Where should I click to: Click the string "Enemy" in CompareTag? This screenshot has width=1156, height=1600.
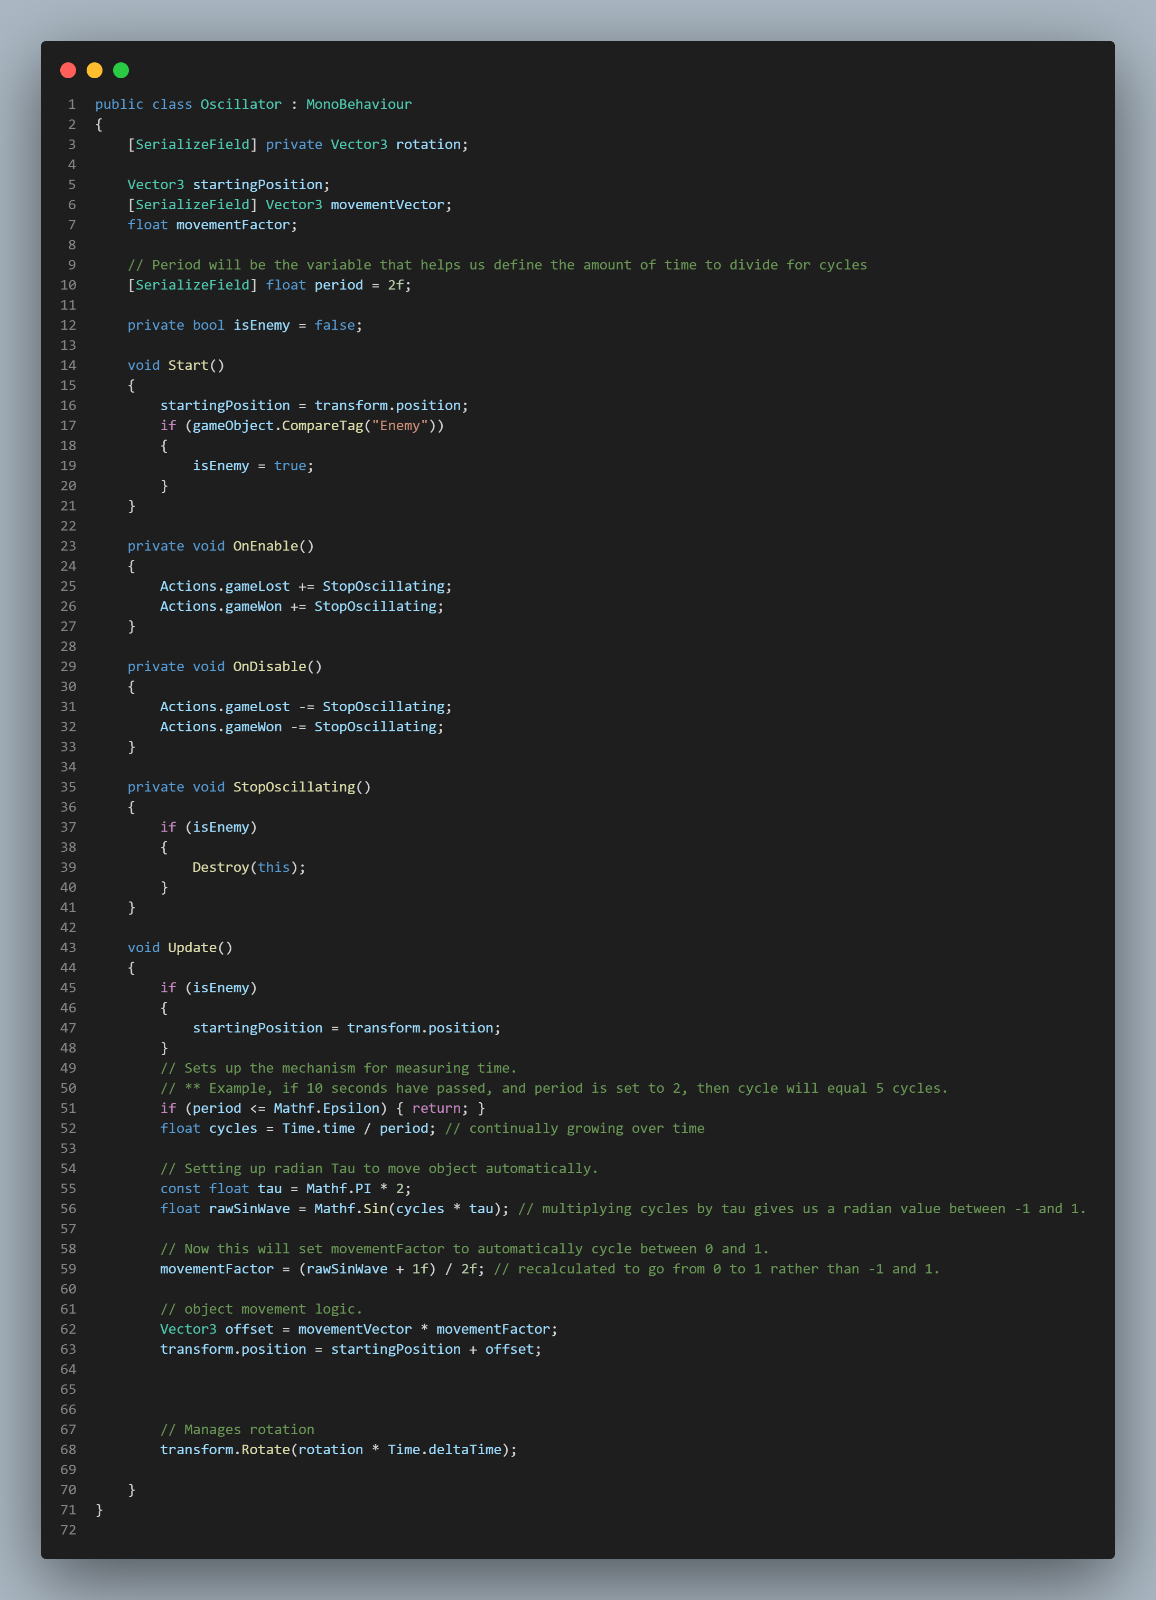(400, 425)
